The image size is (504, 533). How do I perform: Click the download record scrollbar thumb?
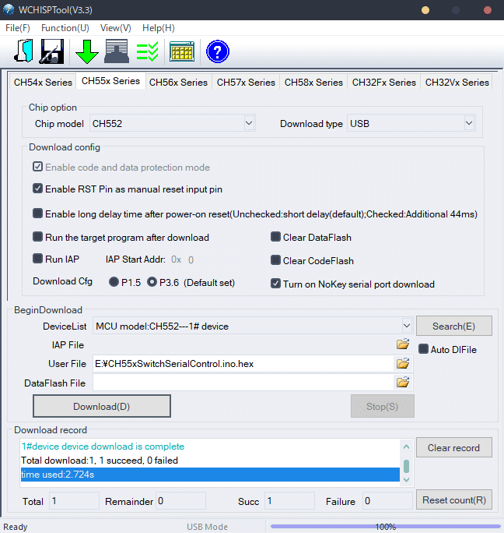tap(406, 466)
